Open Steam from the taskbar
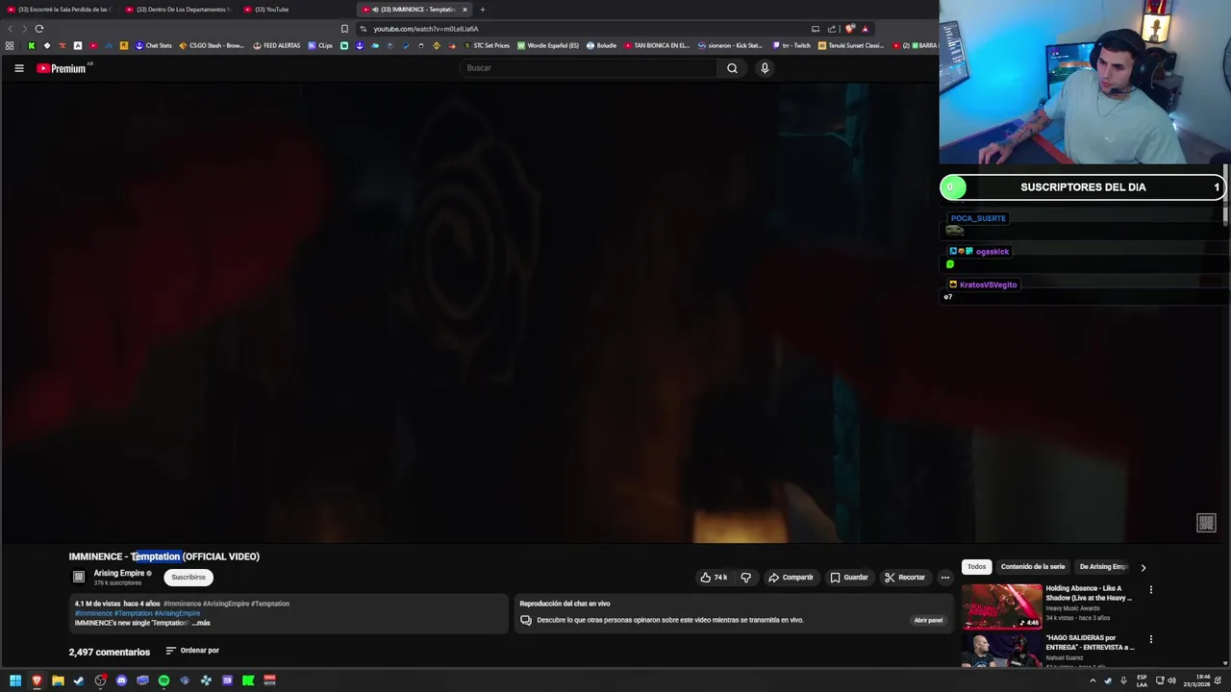1231x692 pixels. click(x=79, y=680)
